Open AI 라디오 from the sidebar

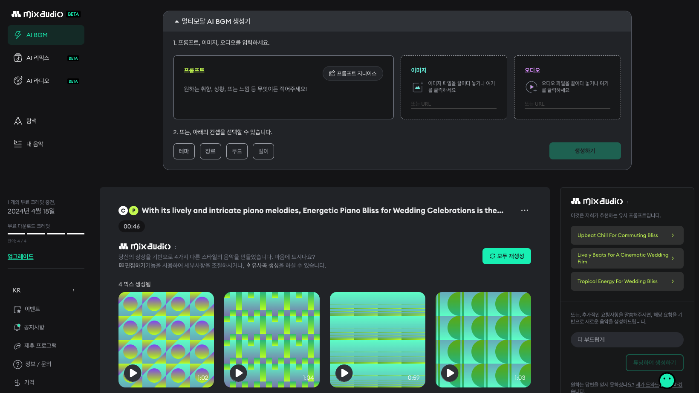(x=38, y=81)
